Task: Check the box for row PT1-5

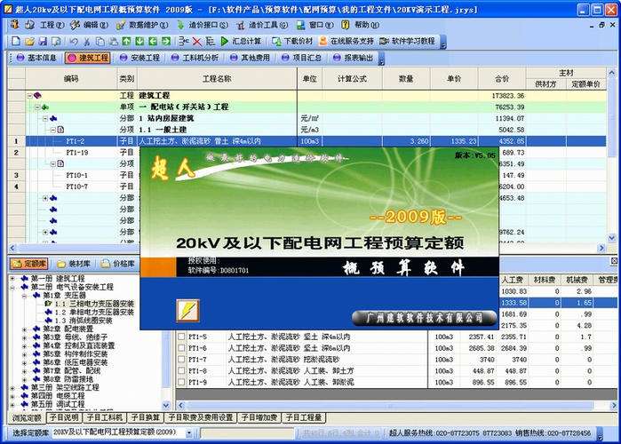Action: (x=181, y=337)
